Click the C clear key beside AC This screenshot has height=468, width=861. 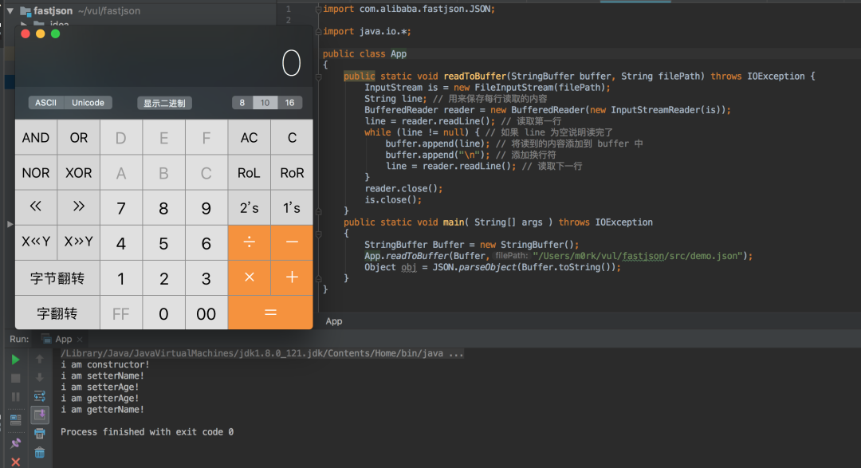(x=292, y=137)
